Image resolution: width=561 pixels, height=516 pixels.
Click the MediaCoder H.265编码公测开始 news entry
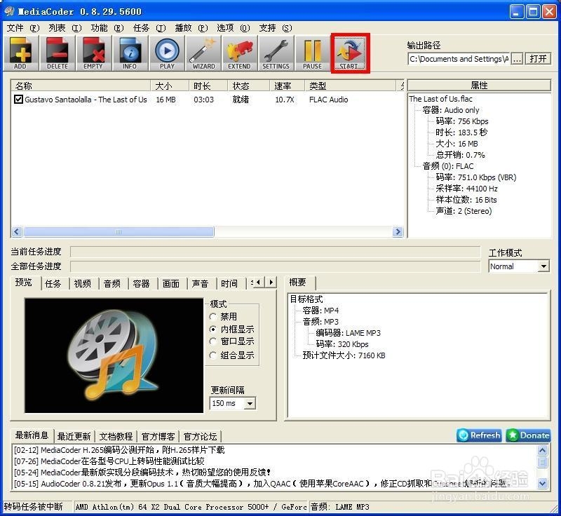pos(119,450)
